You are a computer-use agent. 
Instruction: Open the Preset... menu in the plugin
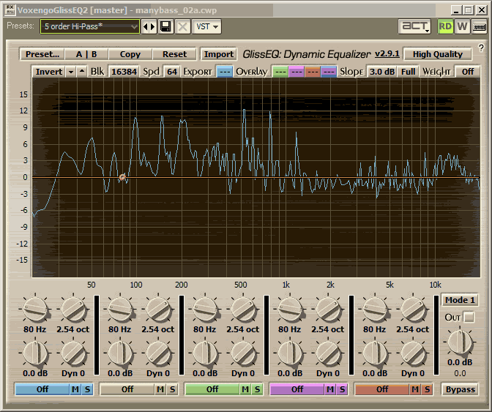pyautogui.click(x=42, y=54)
